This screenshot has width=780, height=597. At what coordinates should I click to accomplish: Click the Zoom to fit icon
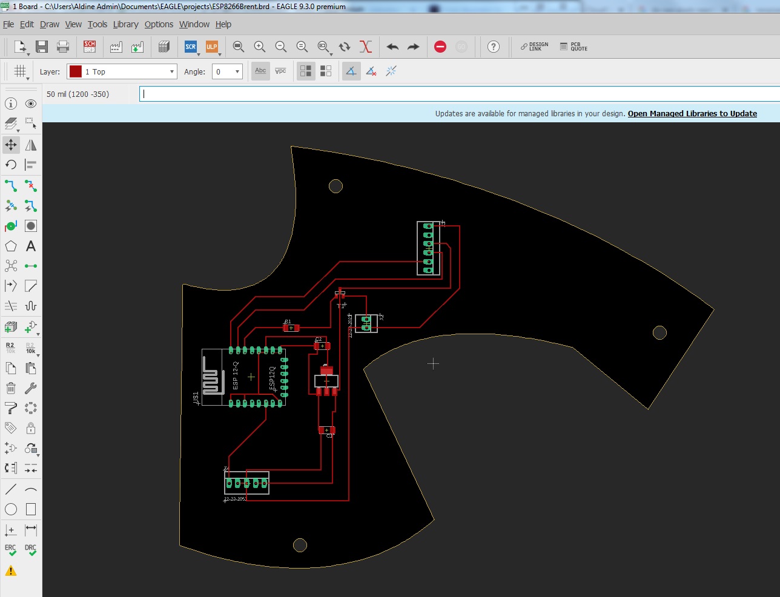pos(239,47)
